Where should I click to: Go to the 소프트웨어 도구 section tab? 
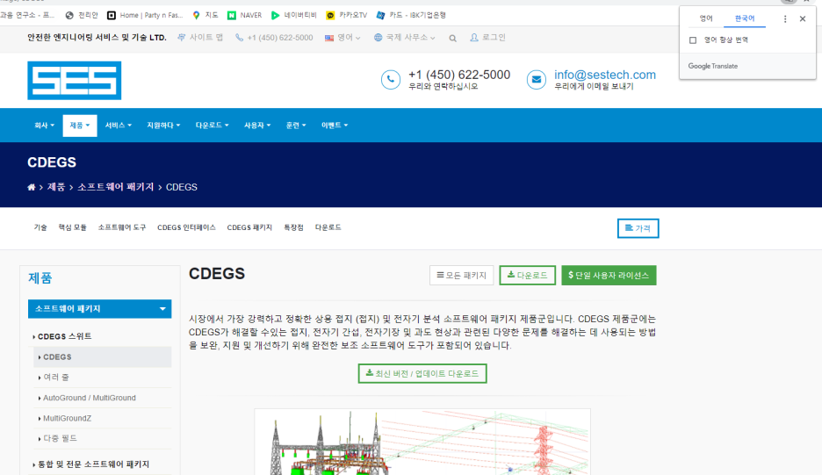click(122, 227)
